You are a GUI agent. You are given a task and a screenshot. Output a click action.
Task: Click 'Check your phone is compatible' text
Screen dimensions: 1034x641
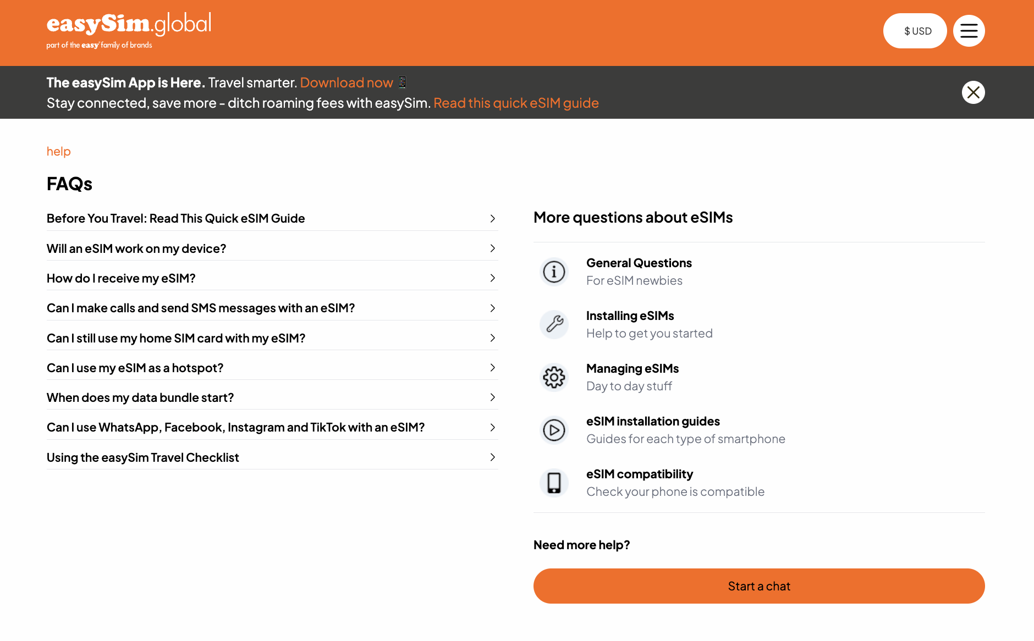tap(675, 491)
